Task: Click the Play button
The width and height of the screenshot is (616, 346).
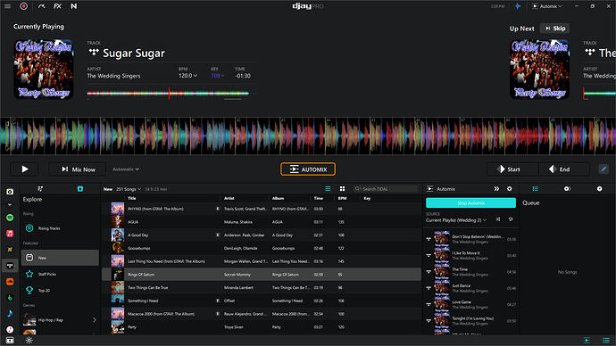Action: click(x=24, y=169)
